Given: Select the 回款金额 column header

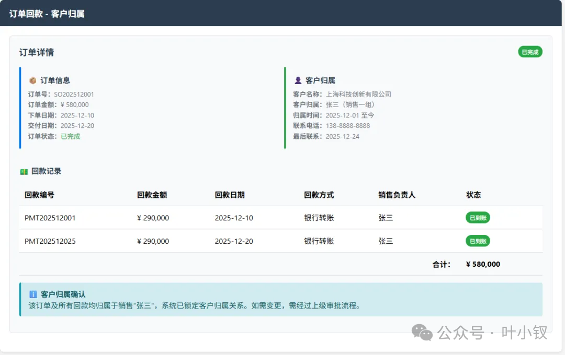Looking at the screenshot, I should pyautogui.click(x=152, y=195).
